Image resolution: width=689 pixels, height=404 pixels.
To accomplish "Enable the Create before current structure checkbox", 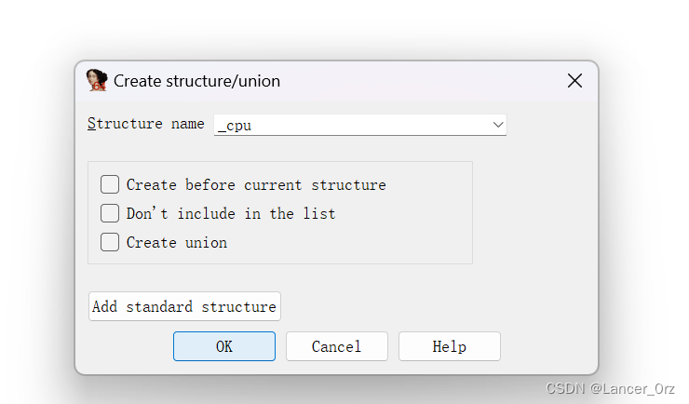I will coord(110,184).
